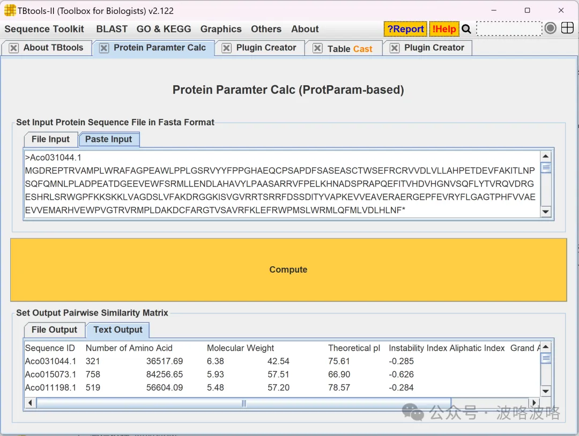Open the About menu
The image size is (579, 436).
(x=305, y=29)
